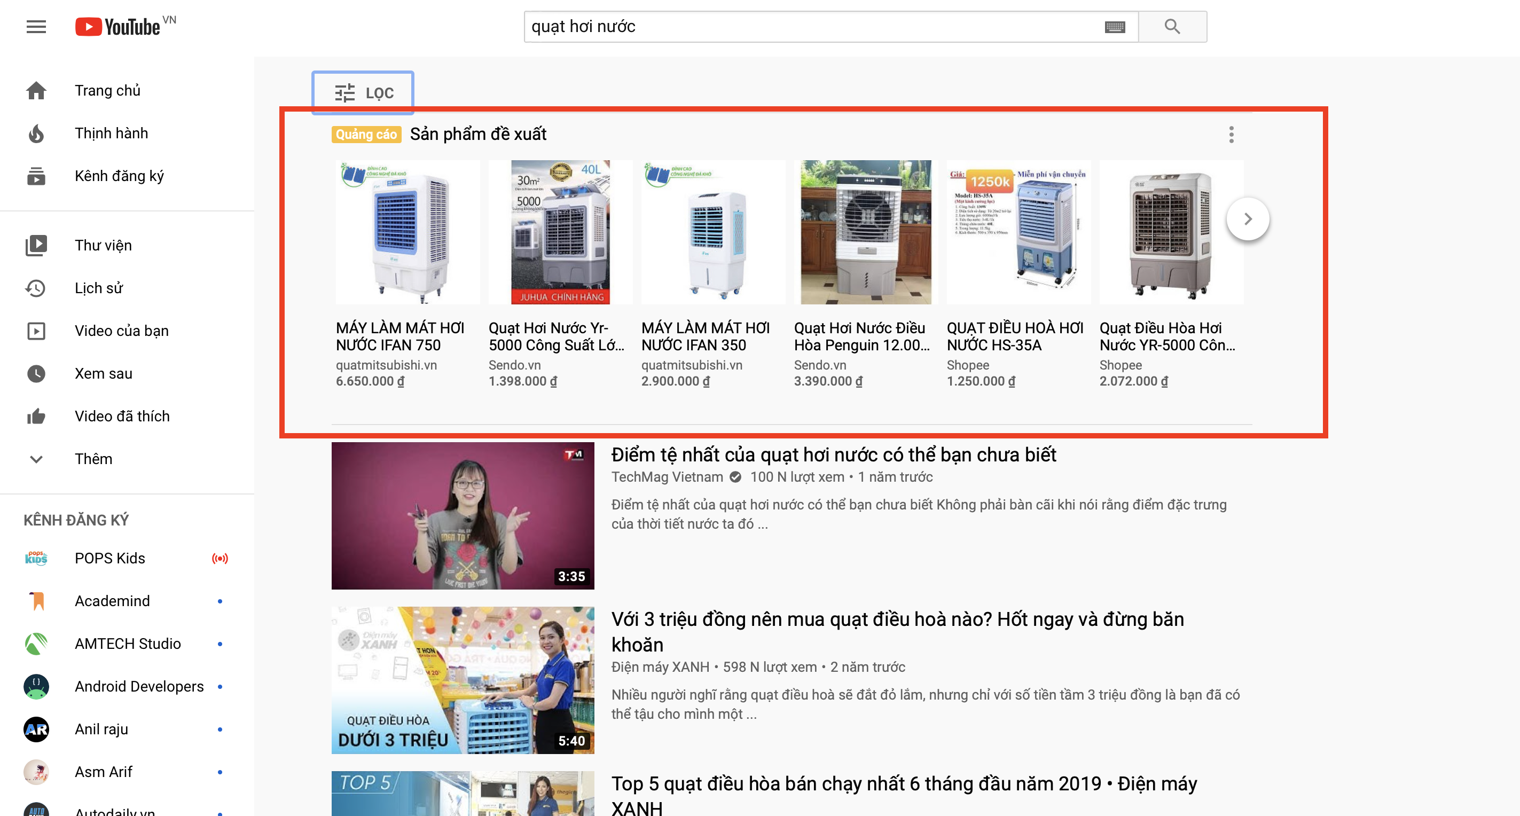Open the QUẠT ĐIỀU HOÀ HƠI NƯỚC HS-35A product title
1520x816 pixels.
click(x=1015, y=336)
